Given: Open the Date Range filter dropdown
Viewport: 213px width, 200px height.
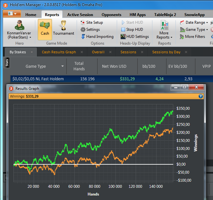Looking at the screenshot, I should (194, 22).
